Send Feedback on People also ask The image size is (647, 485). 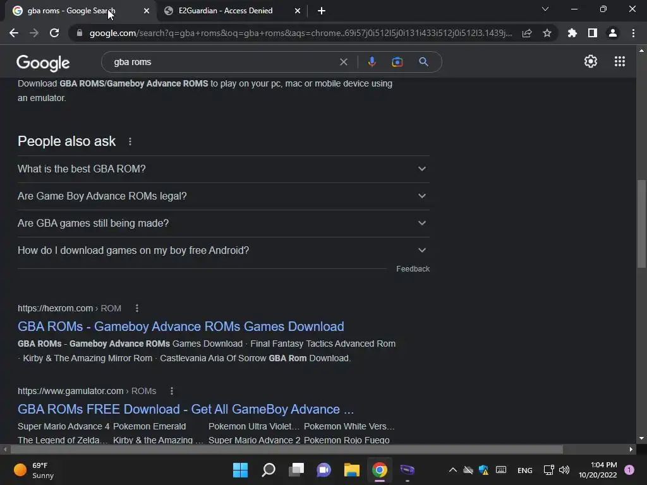(413, 269)
